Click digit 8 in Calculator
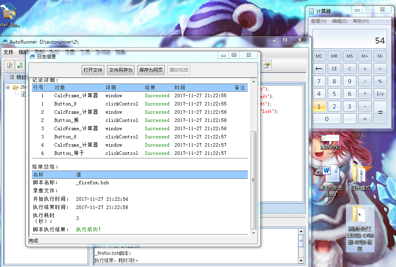This screenshot has height=267, width=396. click(334, 81)
